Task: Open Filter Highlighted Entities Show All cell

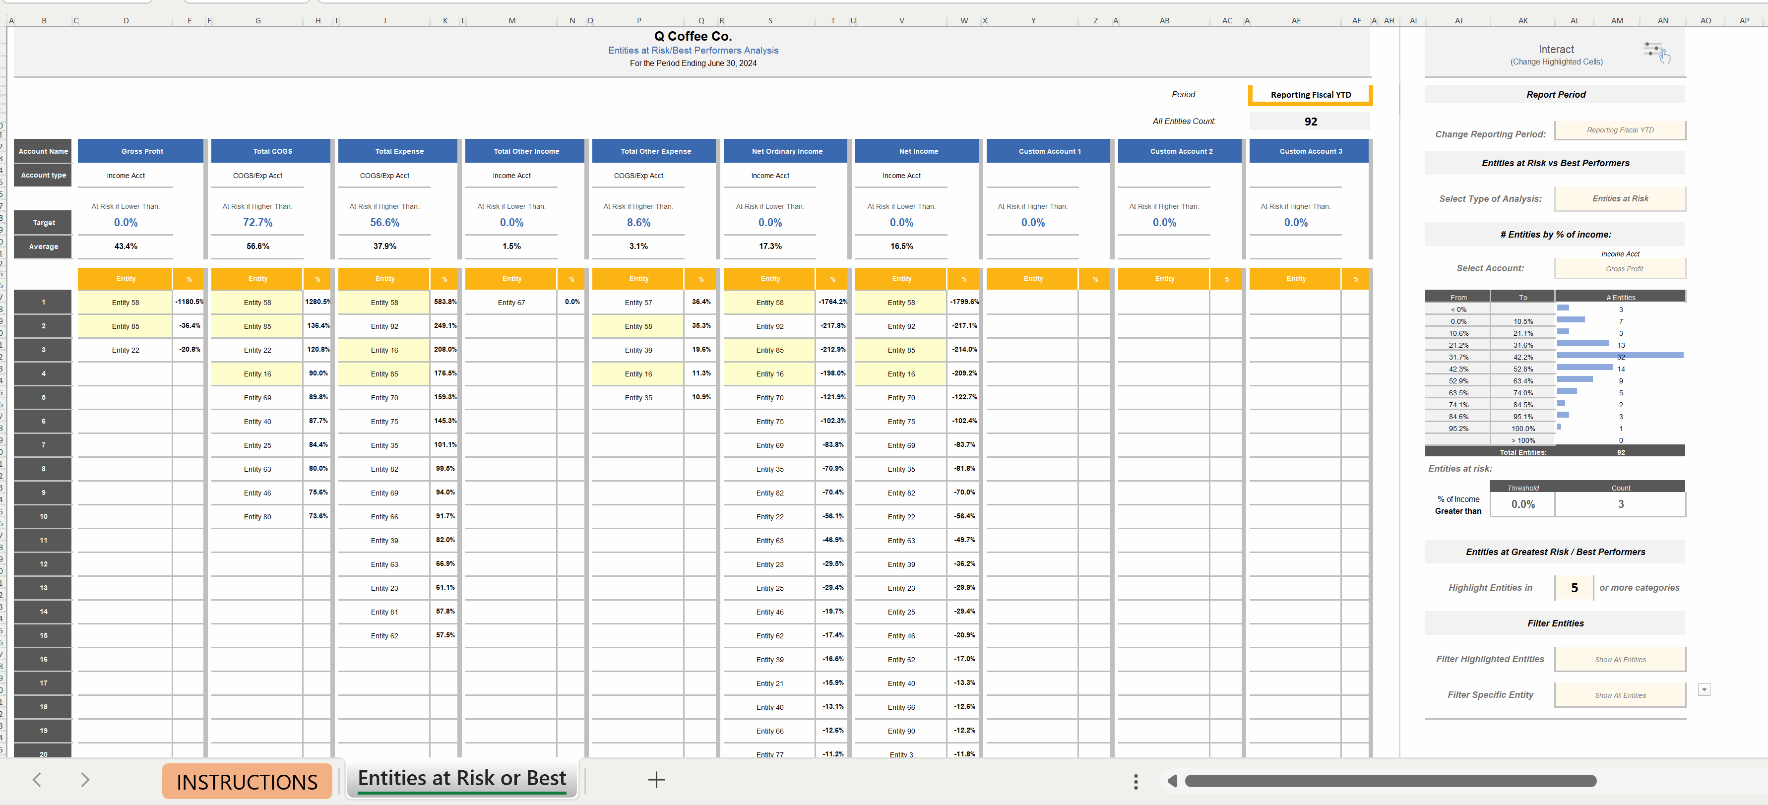Action: coord(1620,660)
